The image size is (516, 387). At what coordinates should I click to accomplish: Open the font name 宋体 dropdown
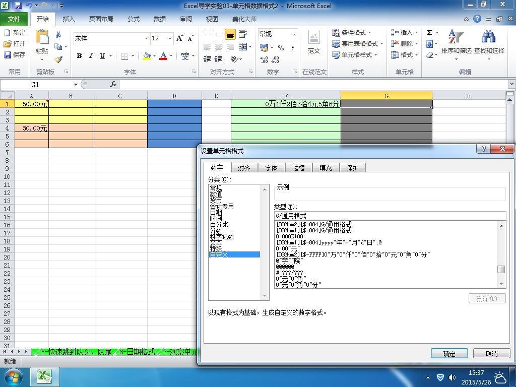146,38
